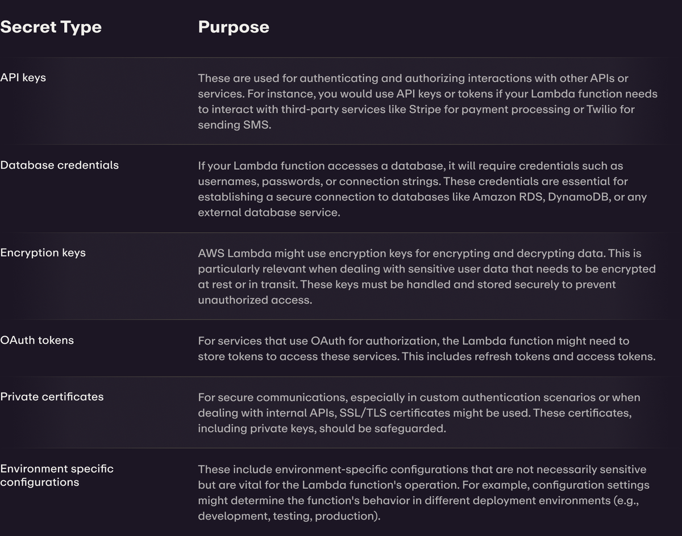Select the 'Database credentials' row label
Screen dimensions: 682x536
[60, 165]
